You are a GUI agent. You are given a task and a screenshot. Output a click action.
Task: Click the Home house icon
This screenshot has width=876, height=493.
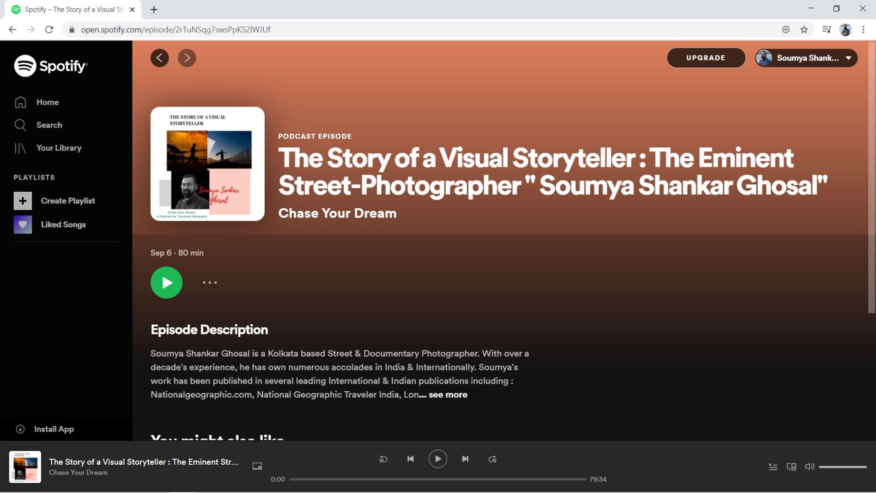pyautogui.click(x=20, y=102)
